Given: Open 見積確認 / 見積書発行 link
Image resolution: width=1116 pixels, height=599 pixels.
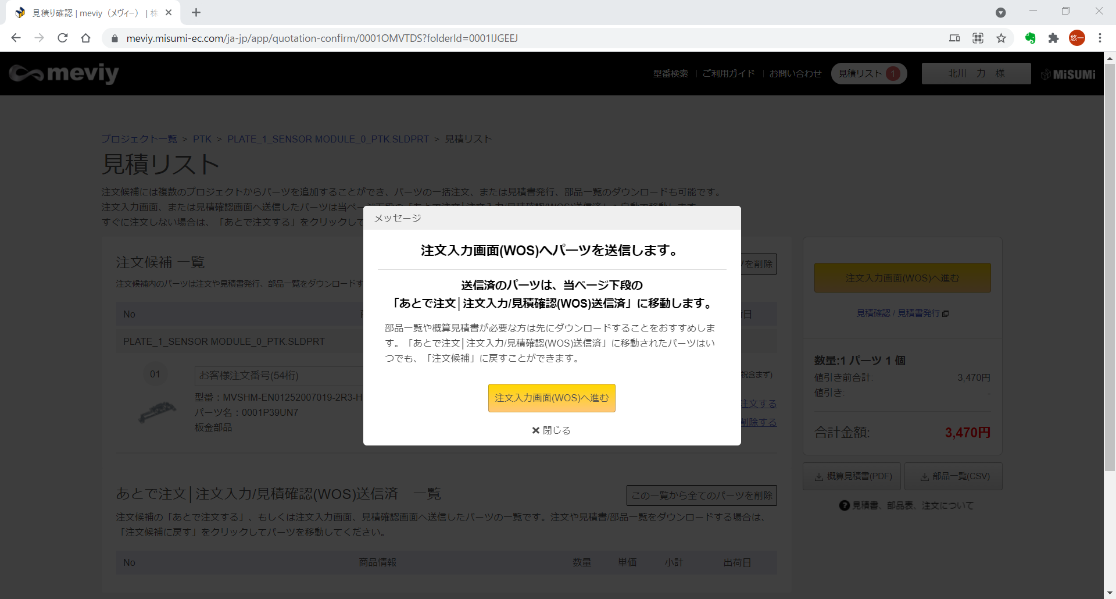Looking at the screenshot, I should [902, 313].
